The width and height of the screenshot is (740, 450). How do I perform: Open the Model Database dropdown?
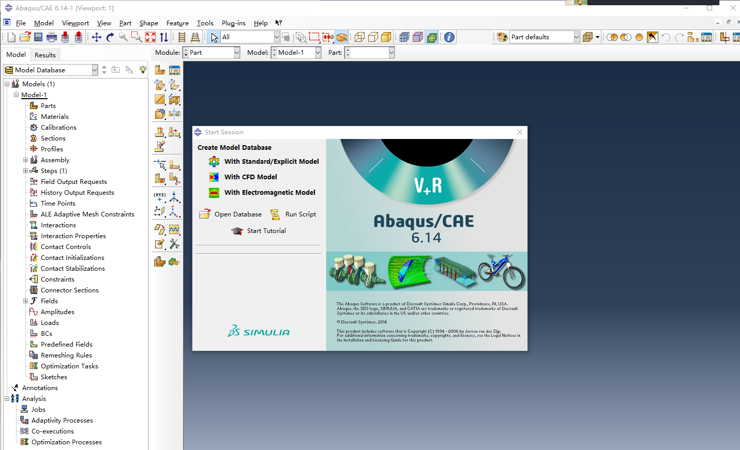(x=95, y=70)
